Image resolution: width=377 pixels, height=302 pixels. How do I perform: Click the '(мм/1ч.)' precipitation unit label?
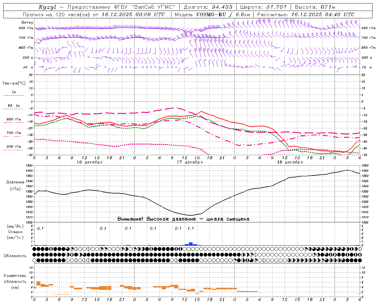coord(15,237)
